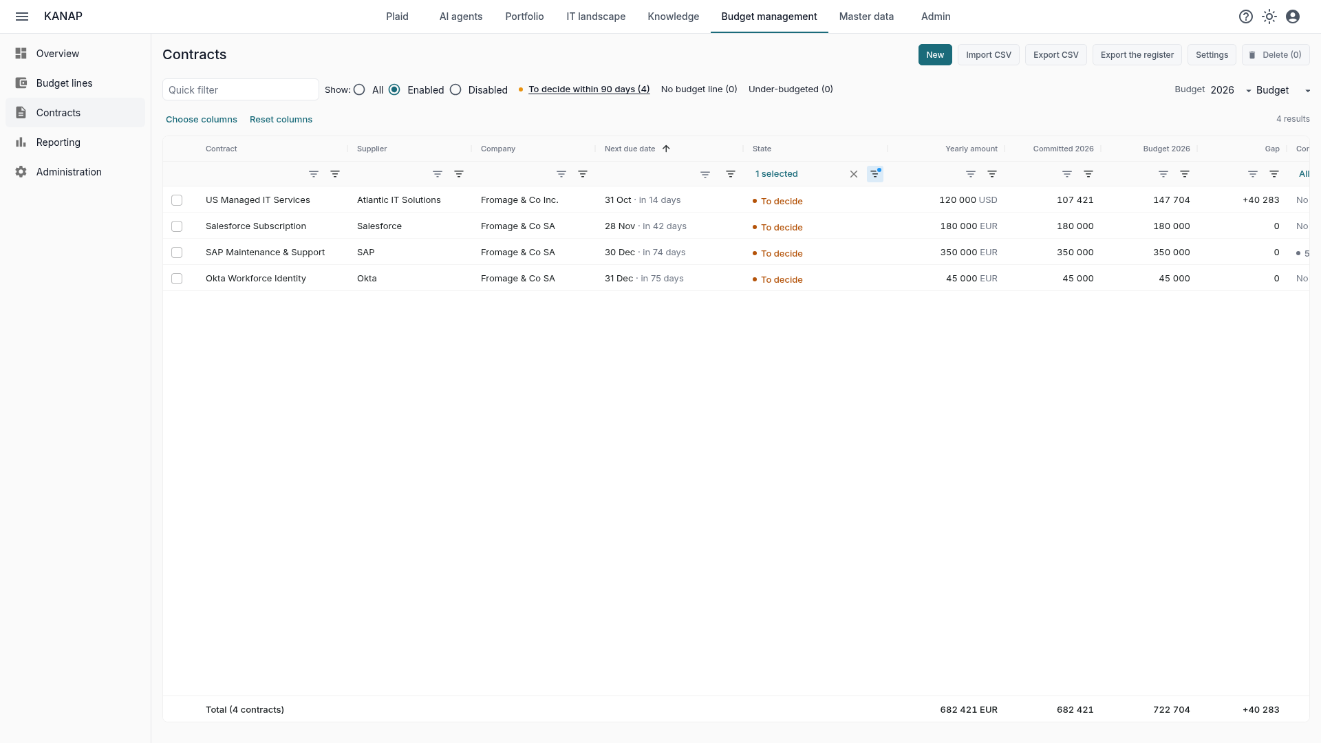Click the darker filter icon under Contract column
Image resolution: width=1321 pixels, height=743 pixels.
point(335,174)
